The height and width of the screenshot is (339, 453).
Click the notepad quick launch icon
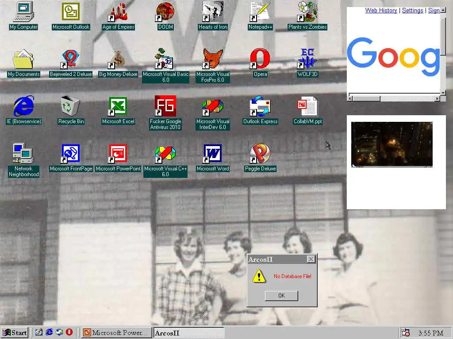click(x=39, y=332)
